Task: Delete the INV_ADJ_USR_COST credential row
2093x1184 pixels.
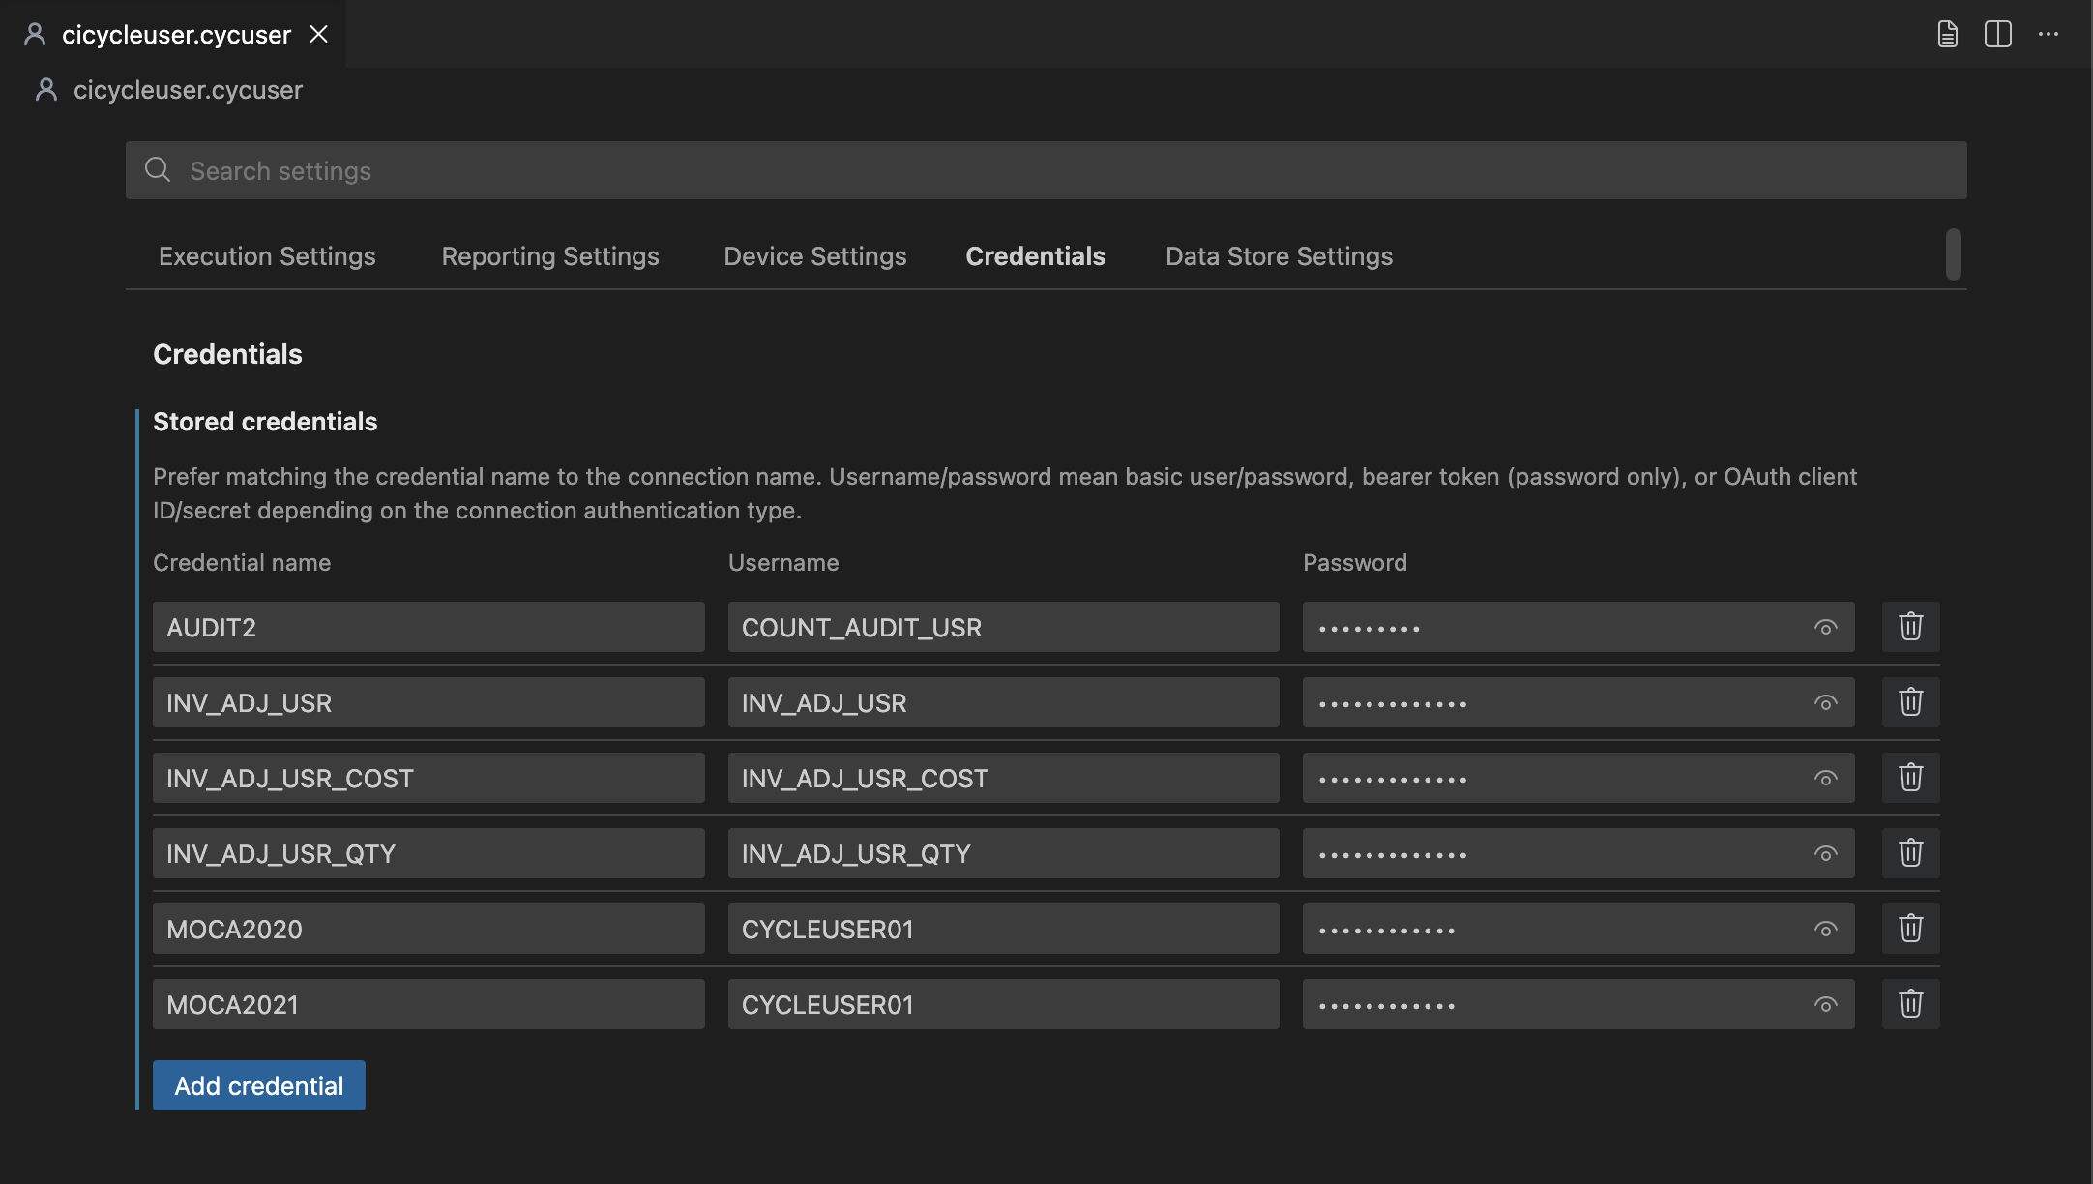Action: tap(1910, 778)
